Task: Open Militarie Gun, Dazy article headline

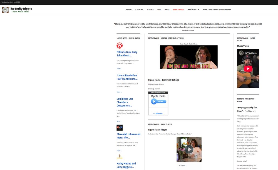Action: (x=127, y=54)
